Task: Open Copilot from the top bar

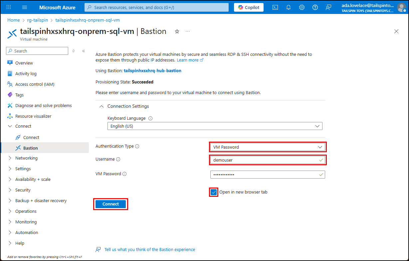Action: coord(248,7)
